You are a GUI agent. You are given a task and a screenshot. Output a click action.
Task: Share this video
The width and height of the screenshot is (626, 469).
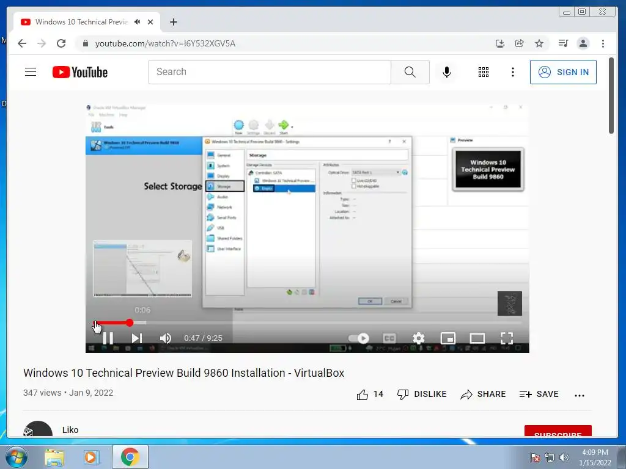[483, 394]
